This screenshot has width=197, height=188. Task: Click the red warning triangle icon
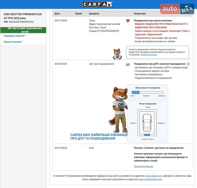(x=128, y=21)
